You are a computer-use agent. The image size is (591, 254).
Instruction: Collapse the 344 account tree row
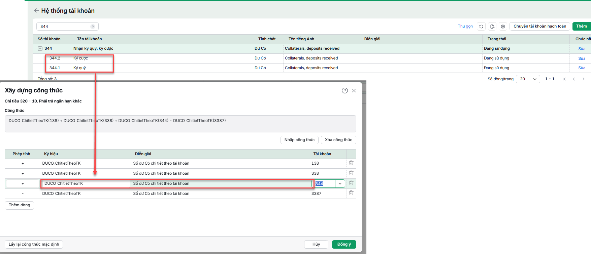pos(40,48)
